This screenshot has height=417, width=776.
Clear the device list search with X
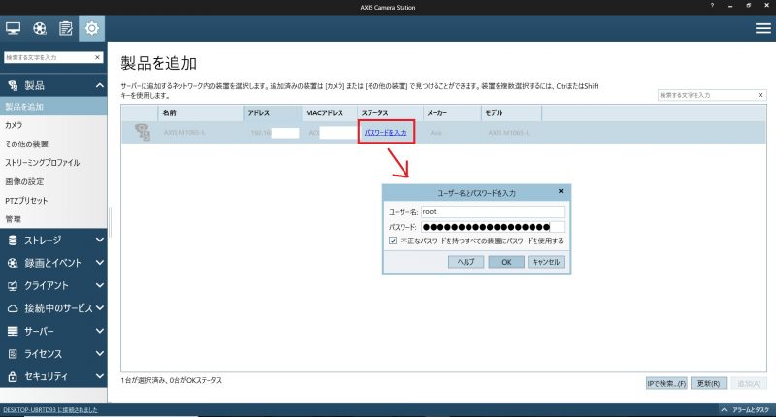tap(760, 95)
